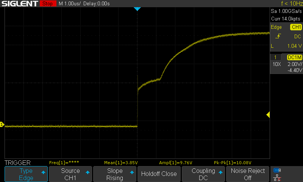The image size is (303, 182).
Task: Click the red Stop status indicator
Action: click(x=48, y=3)
